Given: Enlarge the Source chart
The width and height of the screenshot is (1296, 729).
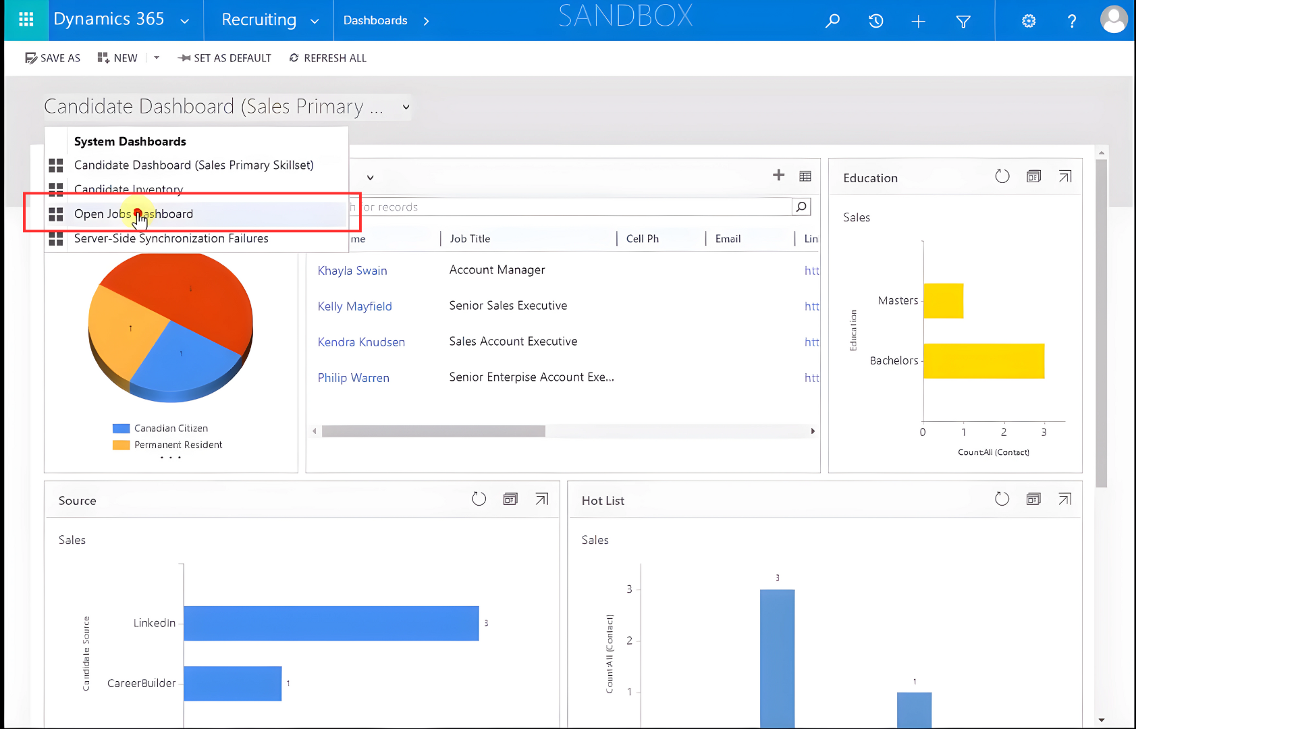Looking at the screenshot, I should point(541,500).
